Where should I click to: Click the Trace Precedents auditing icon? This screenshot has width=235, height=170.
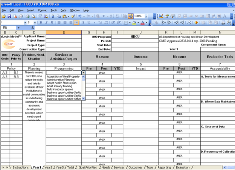coord(163,23)
